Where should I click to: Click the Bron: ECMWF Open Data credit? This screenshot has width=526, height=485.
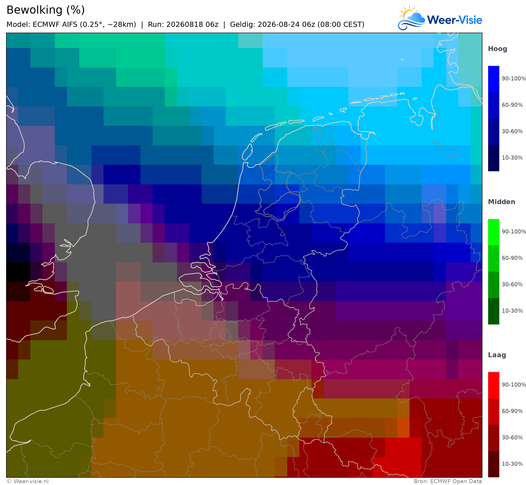[448, 481]
